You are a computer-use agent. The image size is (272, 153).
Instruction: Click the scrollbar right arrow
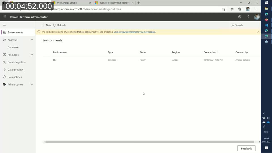tap(259, 142)
